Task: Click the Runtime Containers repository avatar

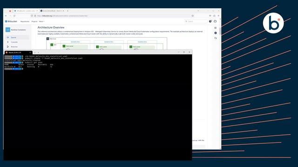Action: (8, 30)
